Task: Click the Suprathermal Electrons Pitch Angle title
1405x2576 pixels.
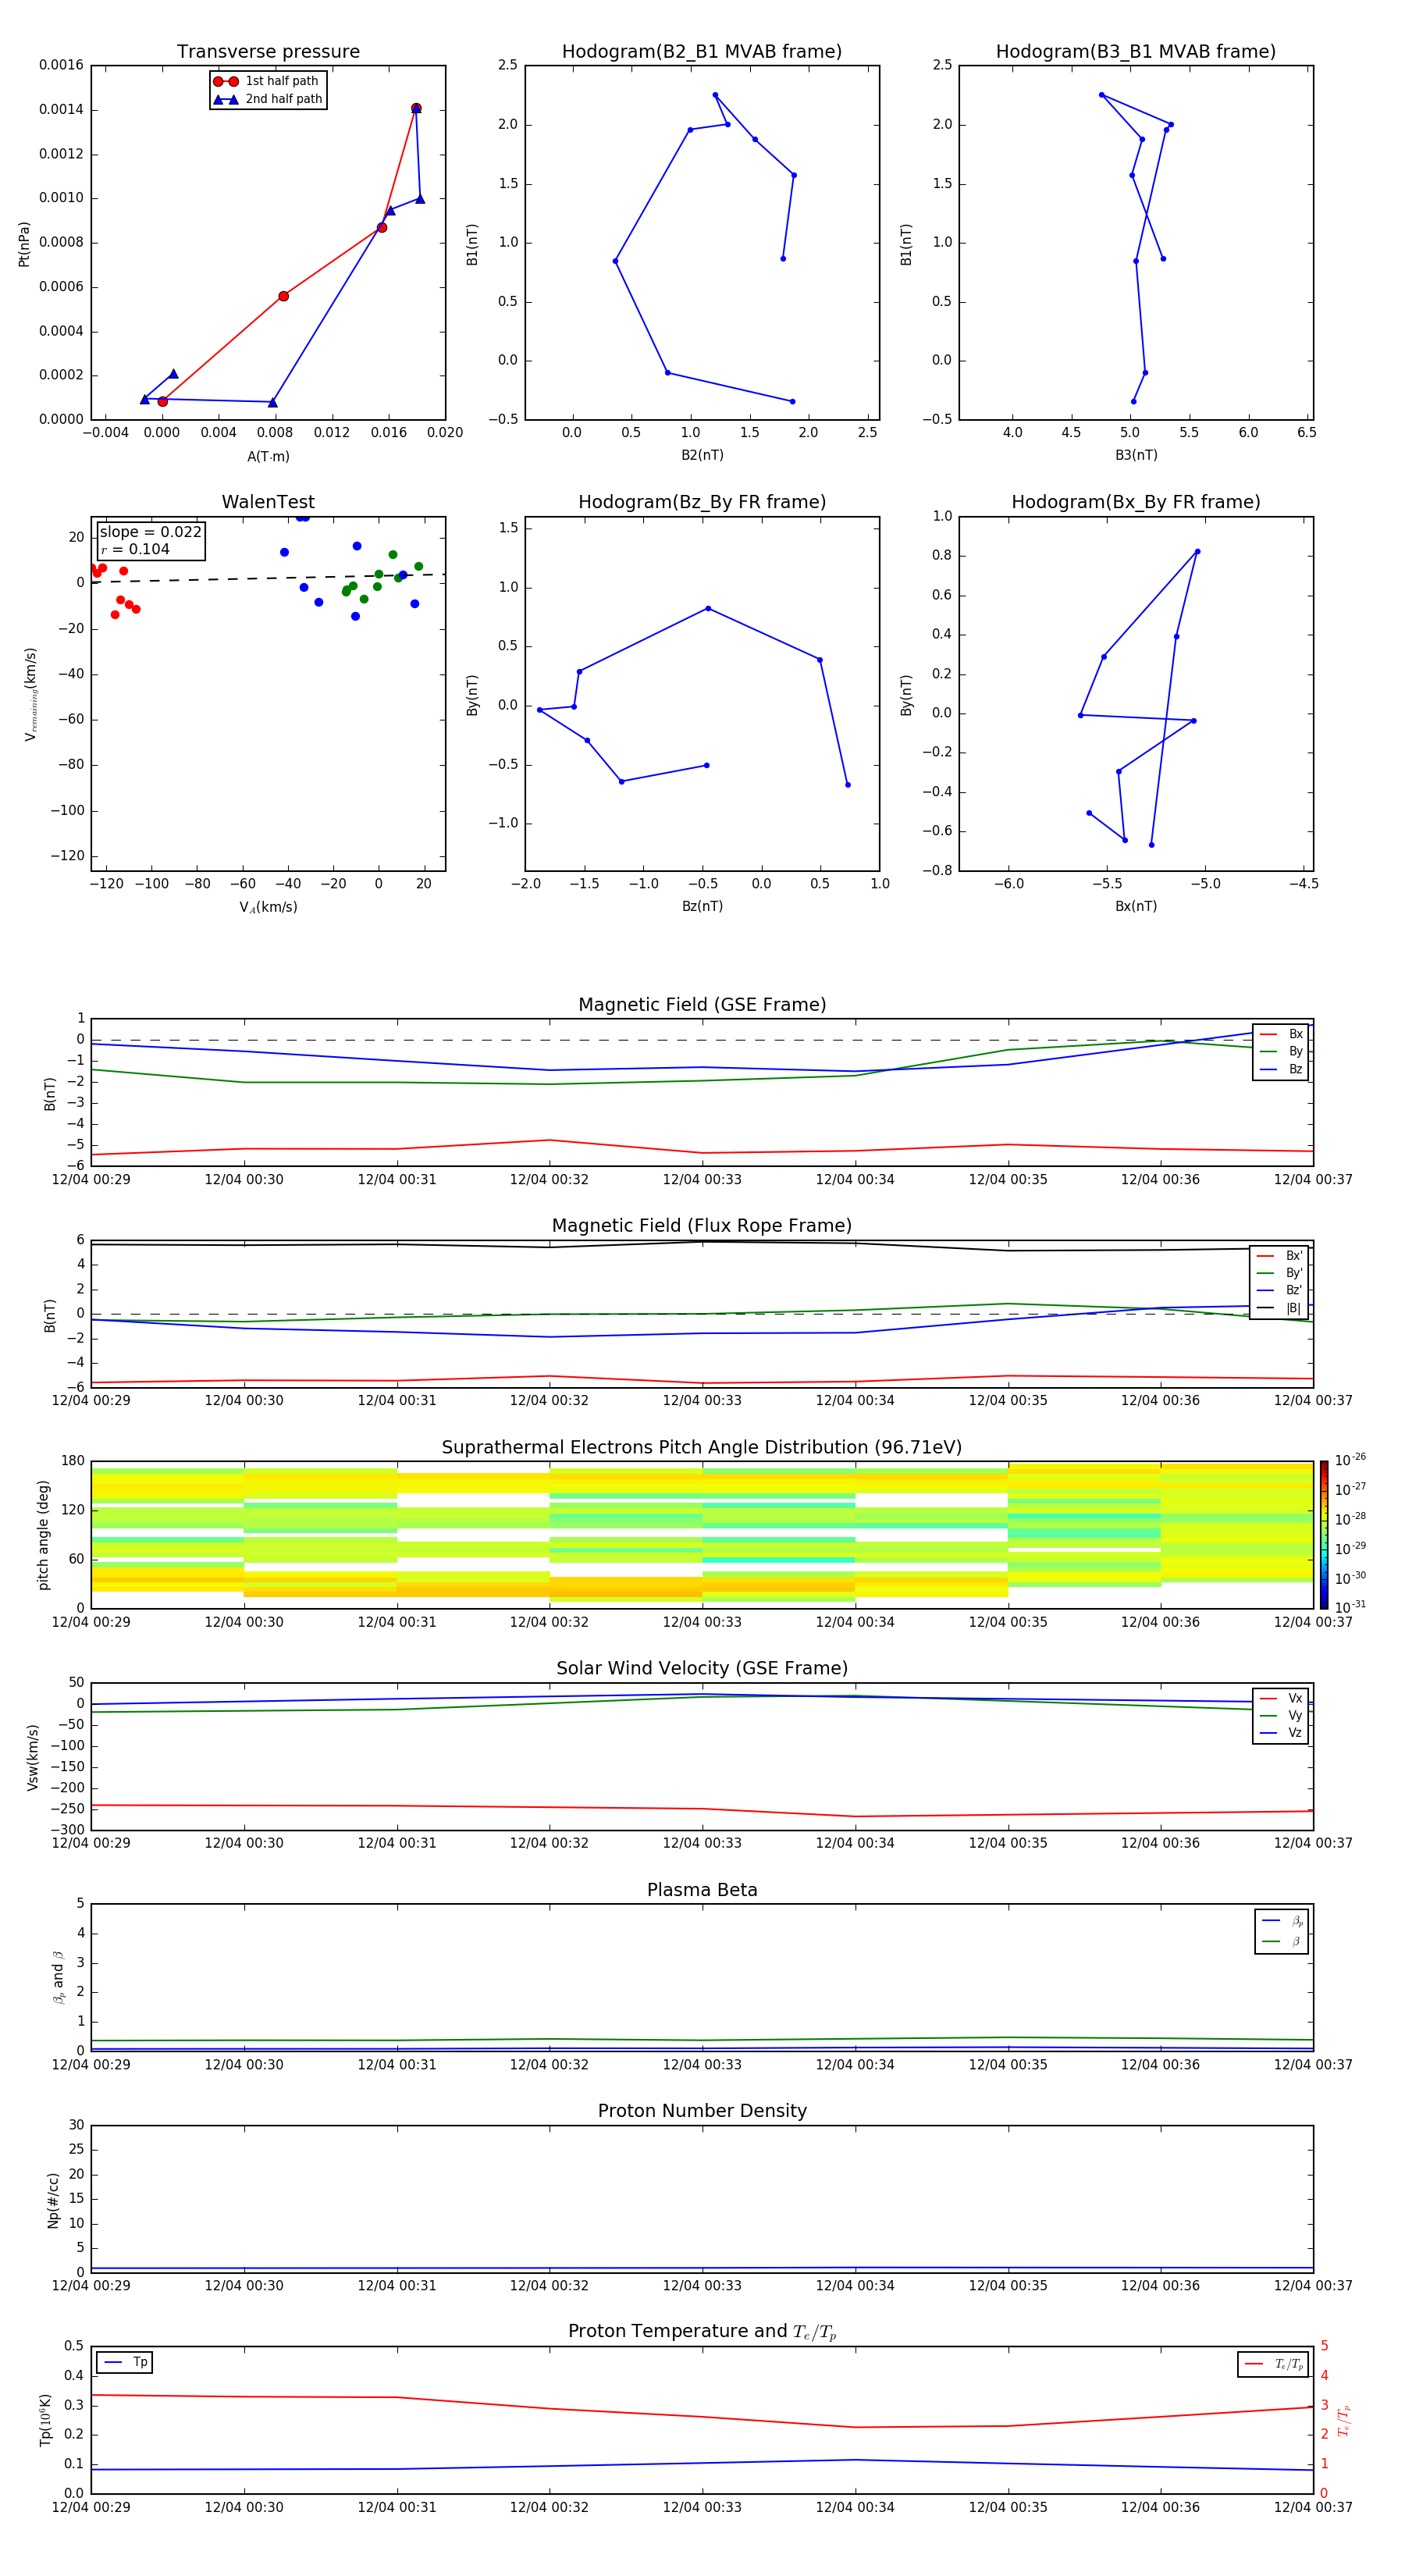Action: (702, 1447)
